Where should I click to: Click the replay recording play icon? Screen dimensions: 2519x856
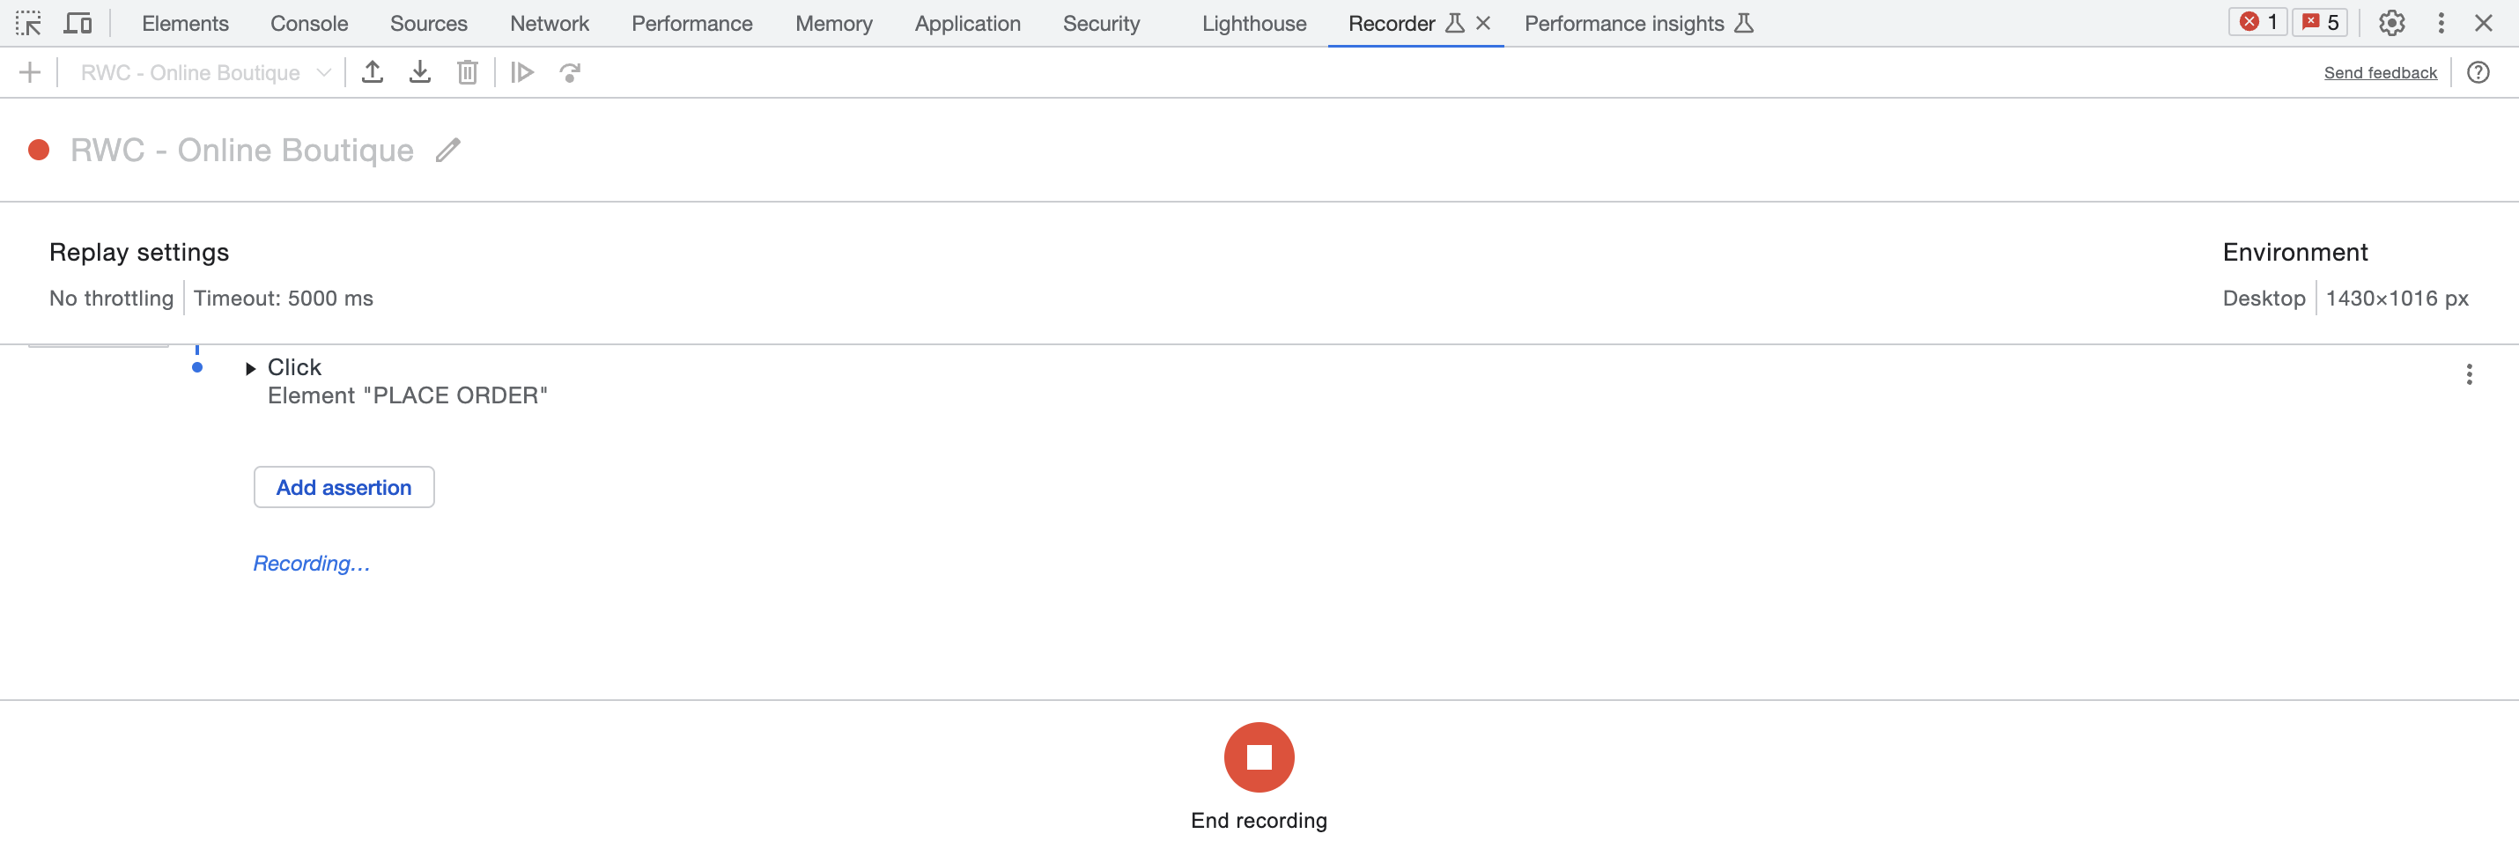click(x=522, y=72)
